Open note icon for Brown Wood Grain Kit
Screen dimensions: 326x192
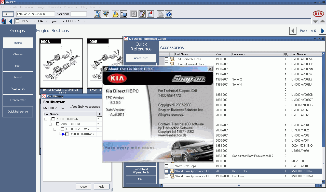(172, 171)
